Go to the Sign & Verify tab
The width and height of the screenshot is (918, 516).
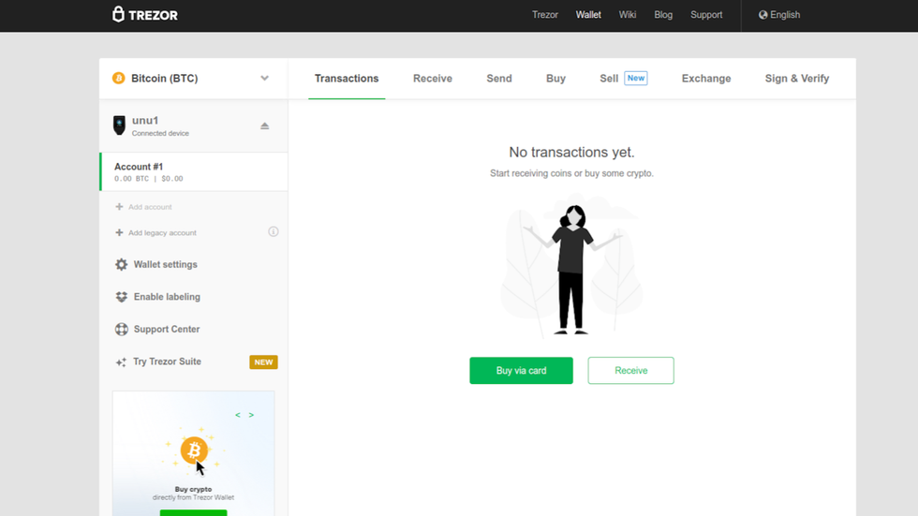(796, 79)
